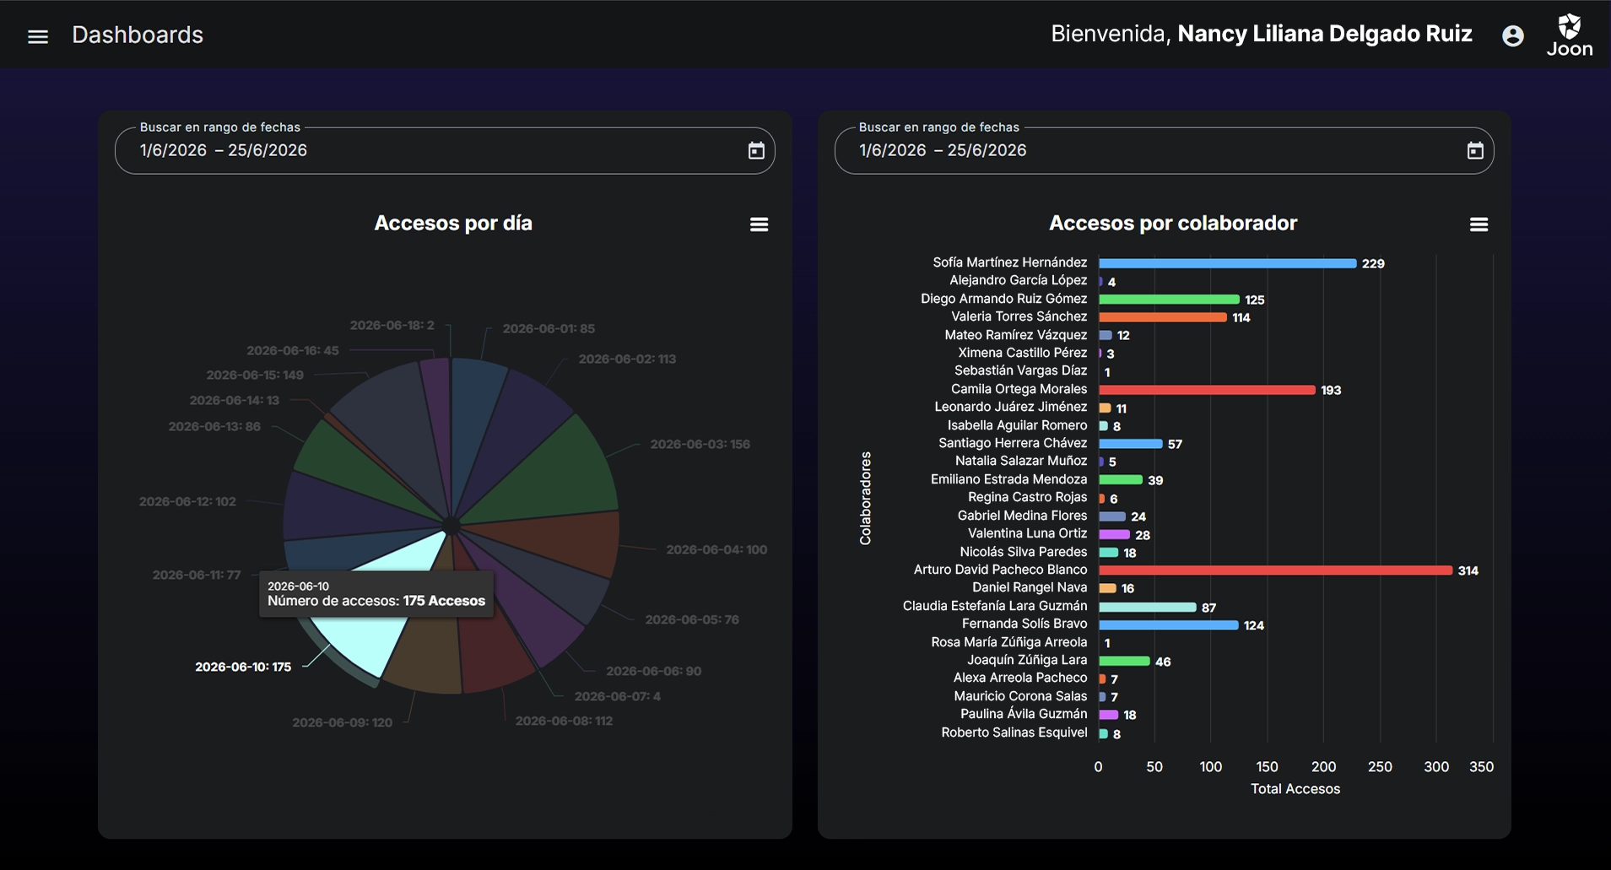Viewport: 1611px width, 870px height.
Task: Open chart menu for Accesos por día
Action: click(760, 224)
